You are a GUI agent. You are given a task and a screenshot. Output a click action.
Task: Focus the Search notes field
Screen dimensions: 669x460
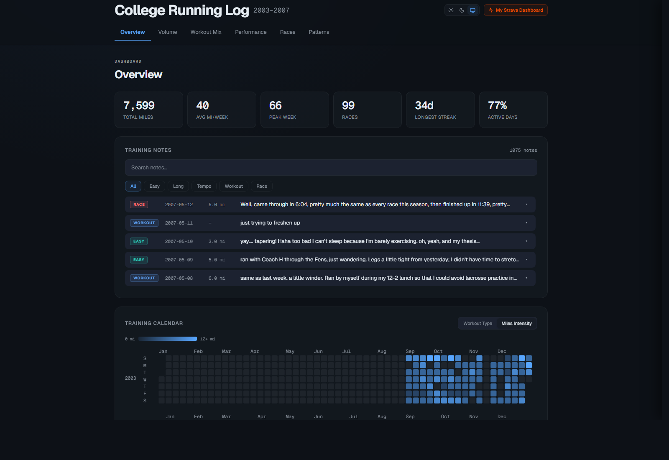(331, 167)
